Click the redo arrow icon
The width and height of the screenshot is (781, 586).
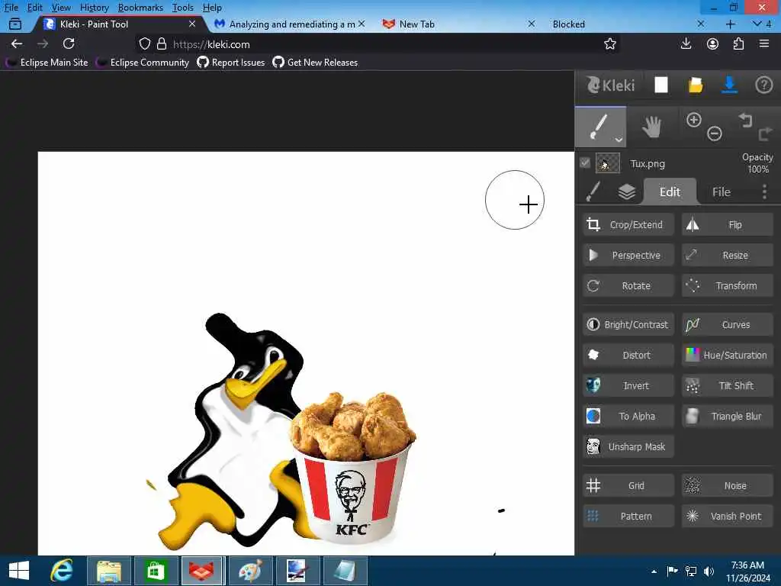[765, 134]
